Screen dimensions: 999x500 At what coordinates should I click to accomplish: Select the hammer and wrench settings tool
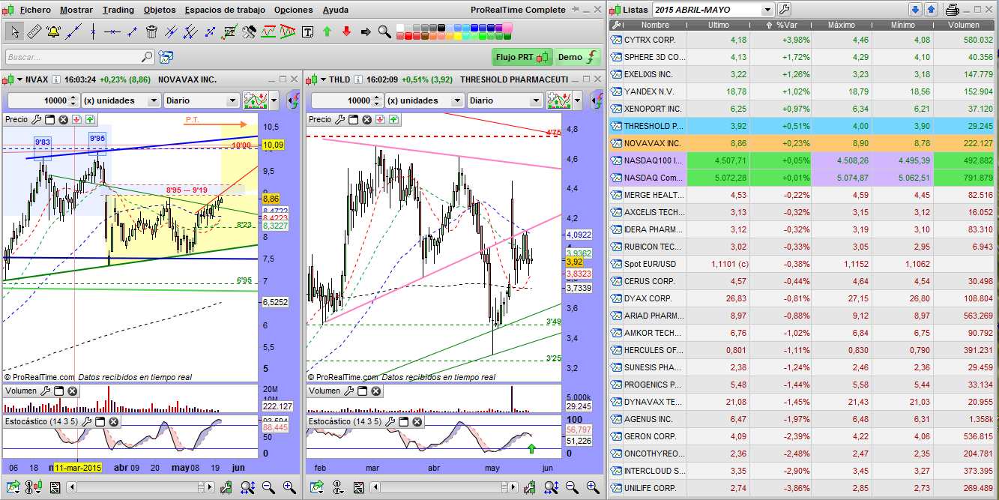[x=249, y=31]
